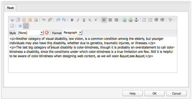193x100 pixels.
Task: Remove hyperlink with unlink icon
Action: (x=130, y=20)
